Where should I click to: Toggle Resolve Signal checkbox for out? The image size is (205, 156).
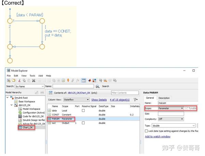tap(83, 123)
